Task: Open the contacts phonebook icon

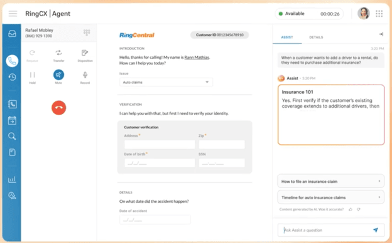Action: (x=12, y=104)
